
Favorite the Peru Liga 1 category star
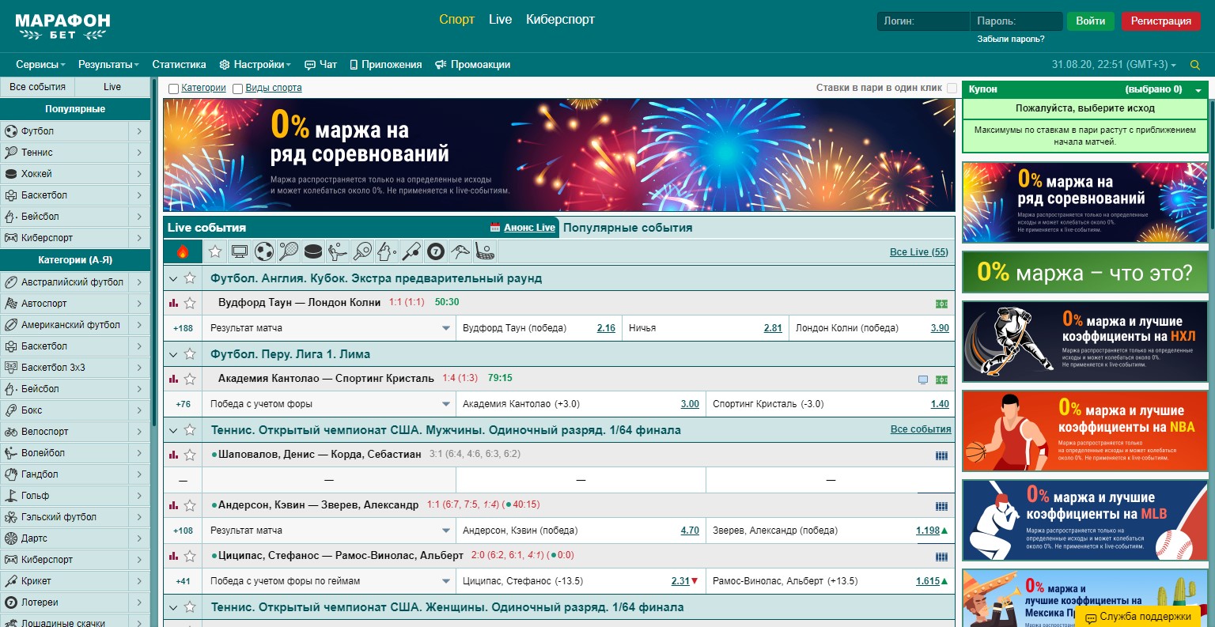(x=190, y=354)
